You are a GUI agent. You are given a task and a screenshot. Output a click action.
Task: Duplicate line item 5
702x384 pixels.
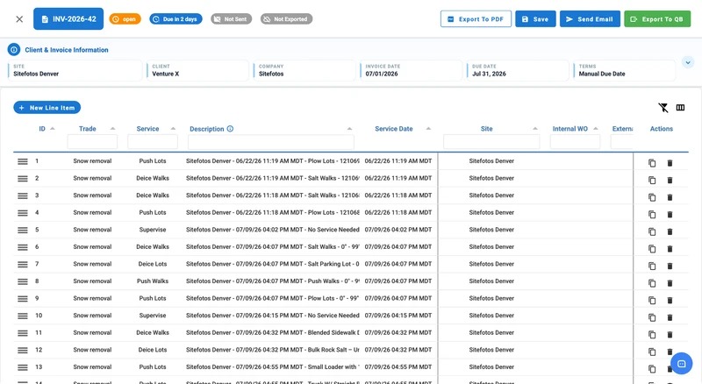pyautogui.click(x=652, y=231)
